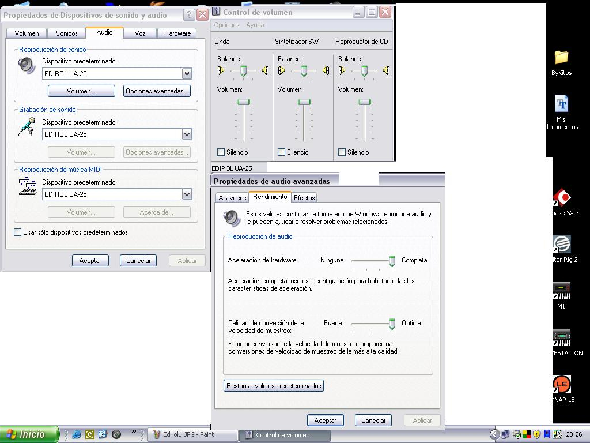Switch to the Hardware tab
This screenshot has height=443, width=590.
click(x=177, y=33)
